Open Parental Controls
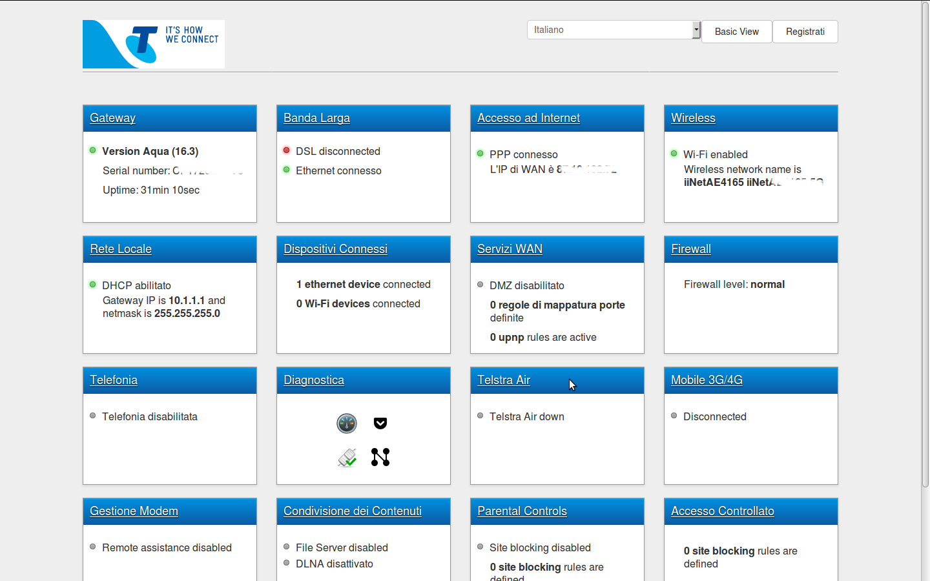Viewport: 930px width, 581px height. click(522, 511)
